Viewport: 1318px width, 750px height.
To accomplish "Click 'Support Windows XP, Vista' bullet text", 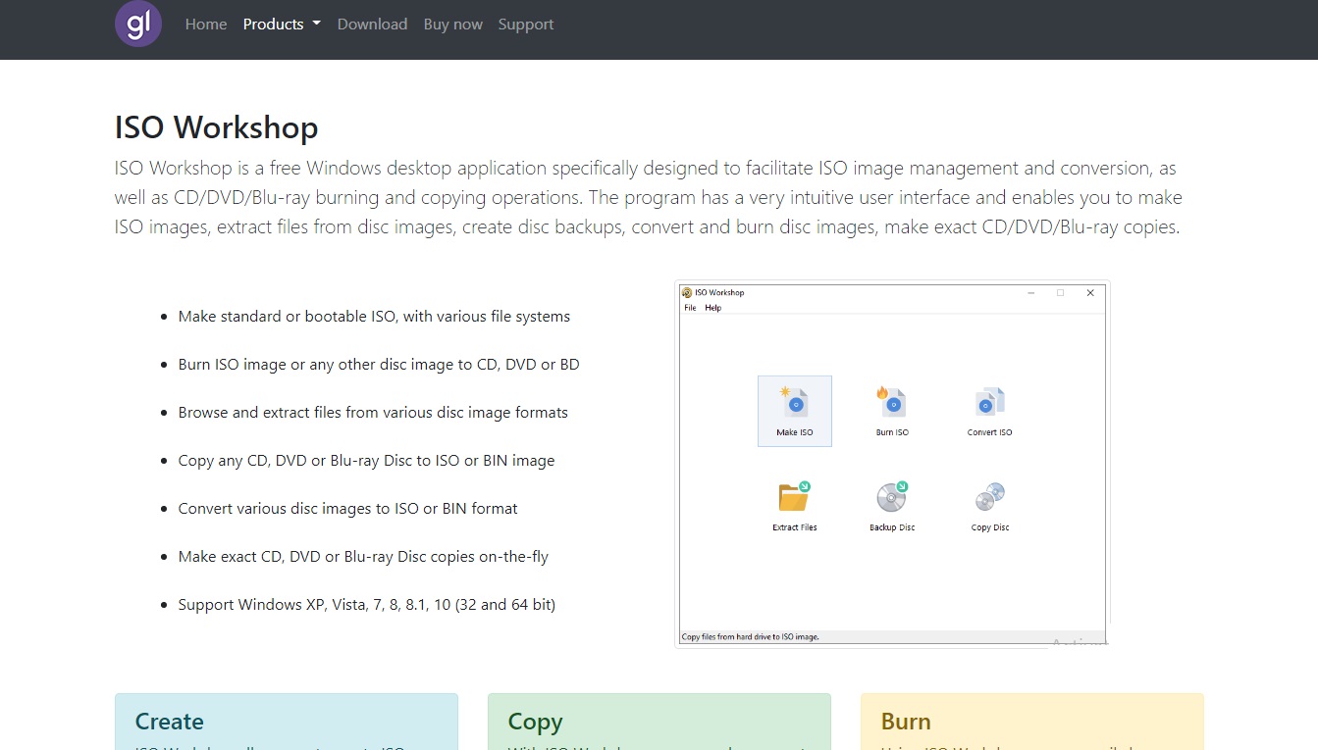I will click(x=367, y=605).
